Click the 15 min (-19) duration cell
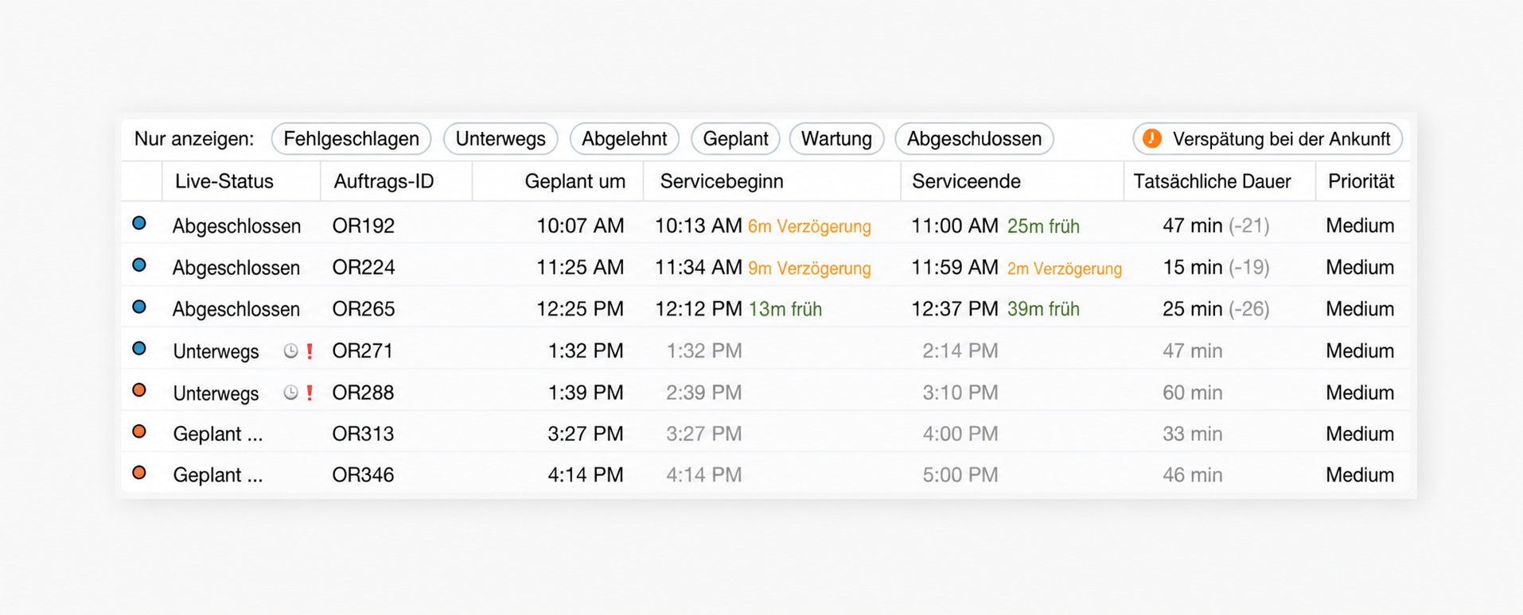The image size is (1523, 615). coord(1216,267)
